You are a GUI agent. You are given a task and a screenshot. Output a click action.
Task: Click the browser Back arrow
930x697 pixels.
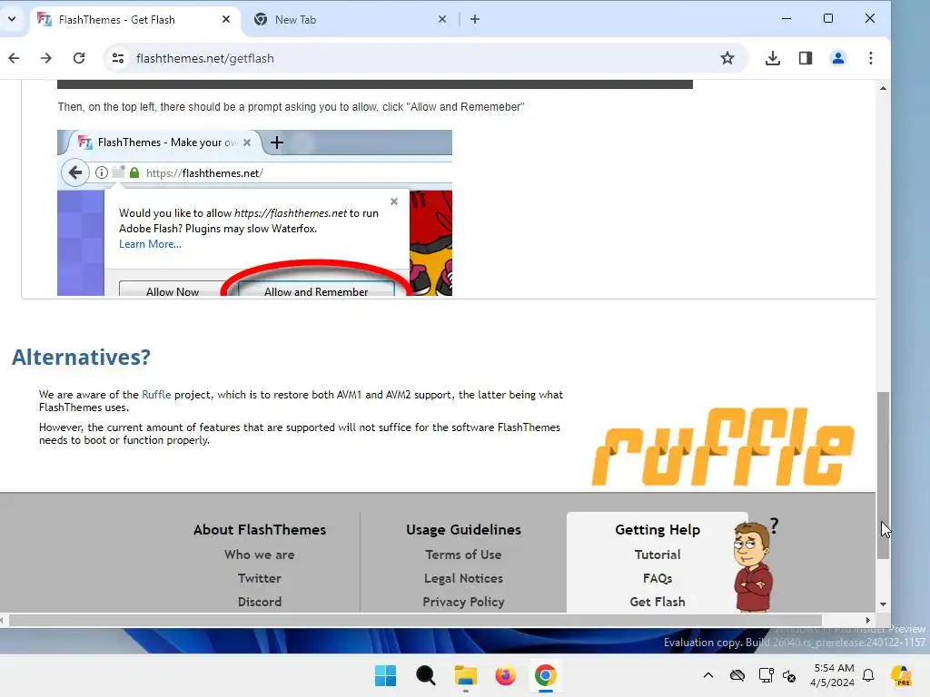coord(15,58)
